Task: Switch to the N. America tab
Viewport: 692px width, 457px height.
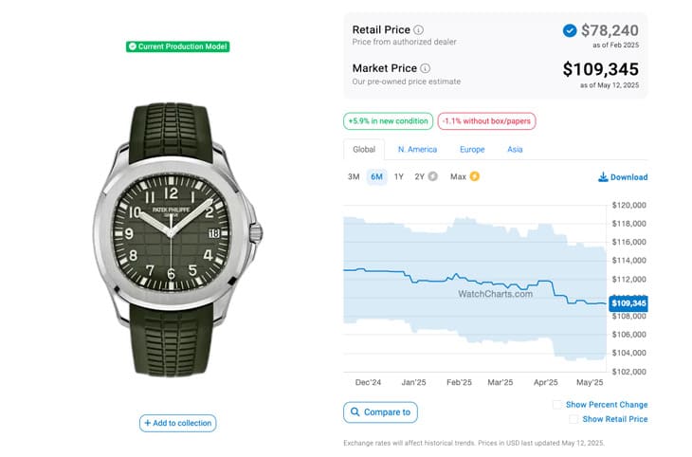Action: point(417,149)
